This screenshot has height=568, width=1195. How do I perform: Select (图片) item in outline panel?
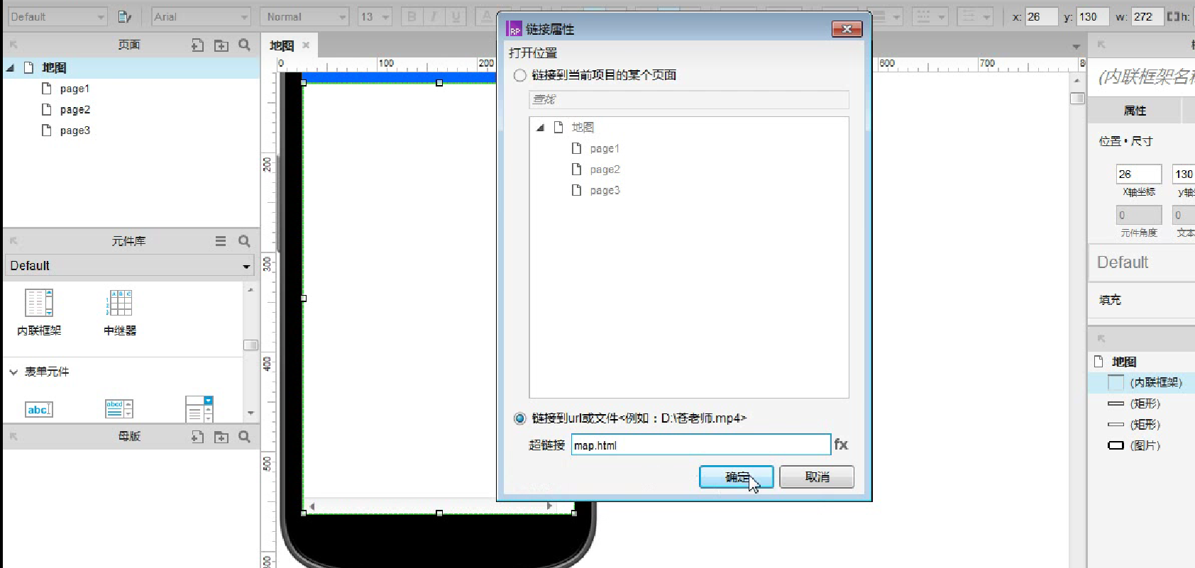[x=1145, y=445]
